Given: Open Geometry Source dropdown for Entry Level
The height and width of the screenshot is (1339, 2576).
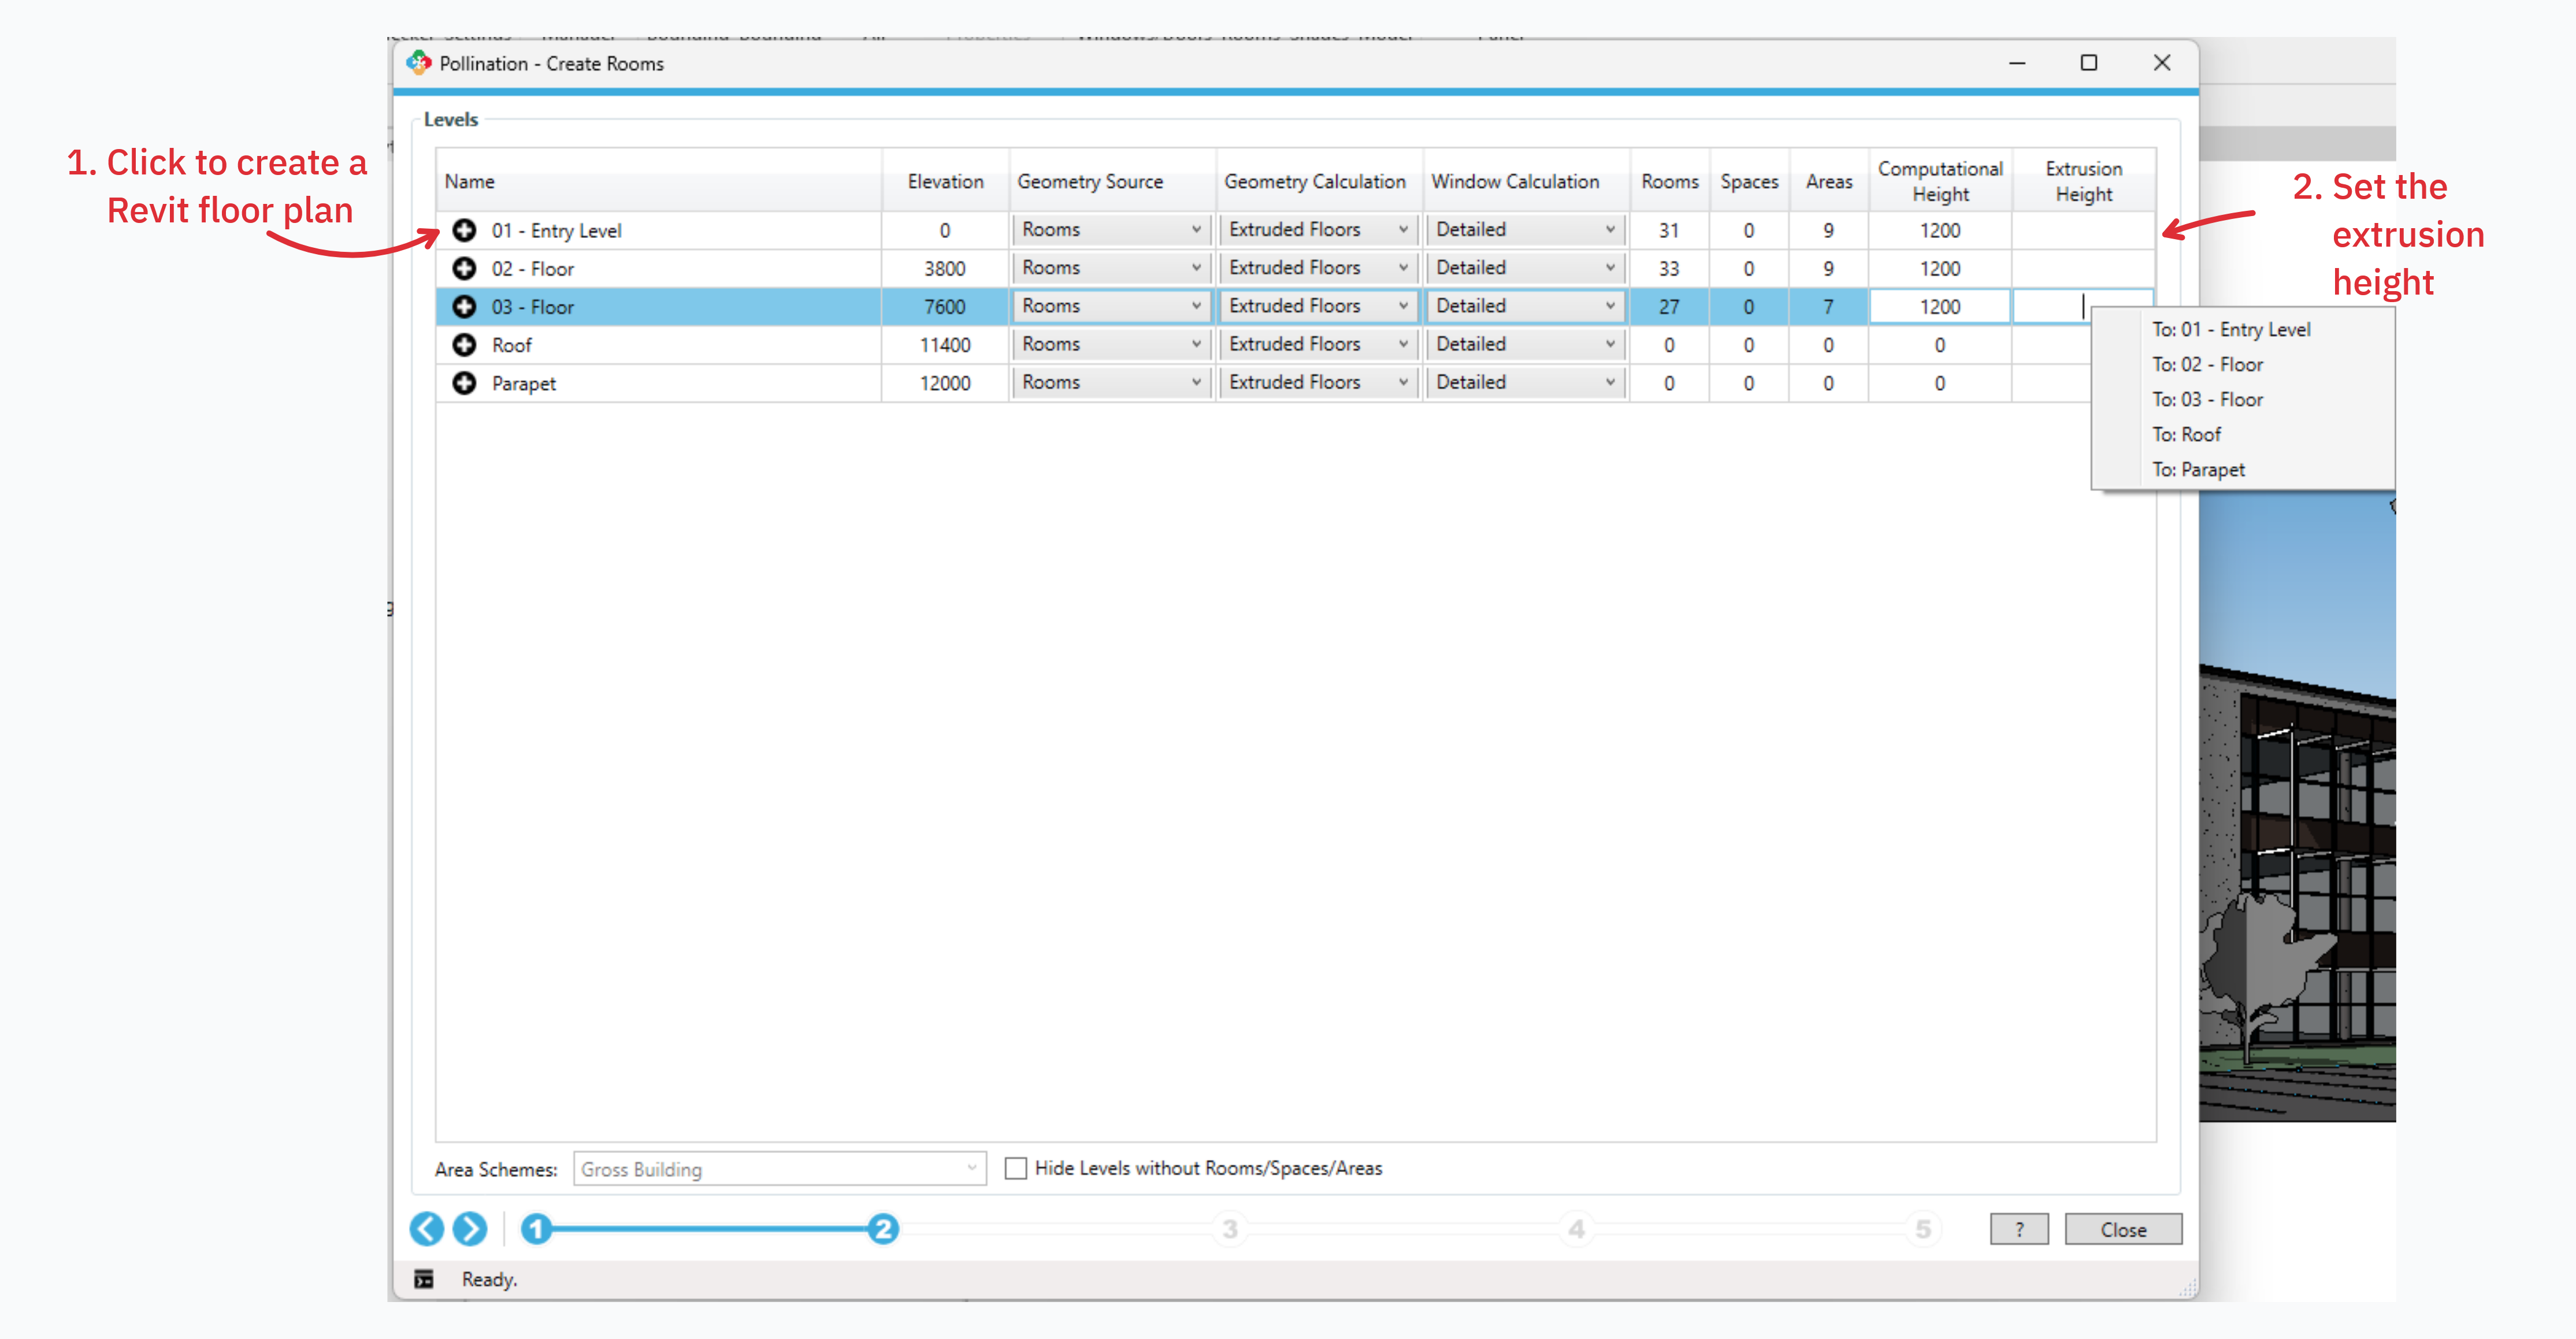Looking at the screenshot, I should [1111, 230].
